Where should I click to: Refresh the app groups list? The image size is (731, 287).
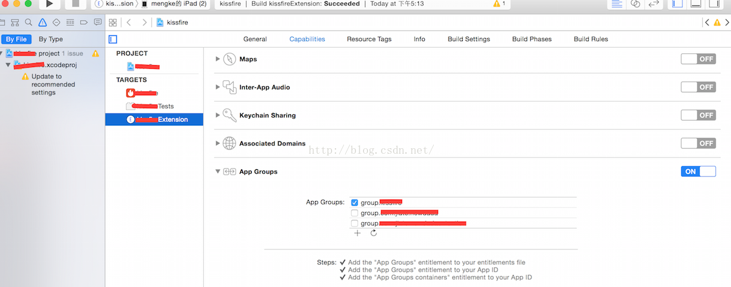(x=373, y=233)
